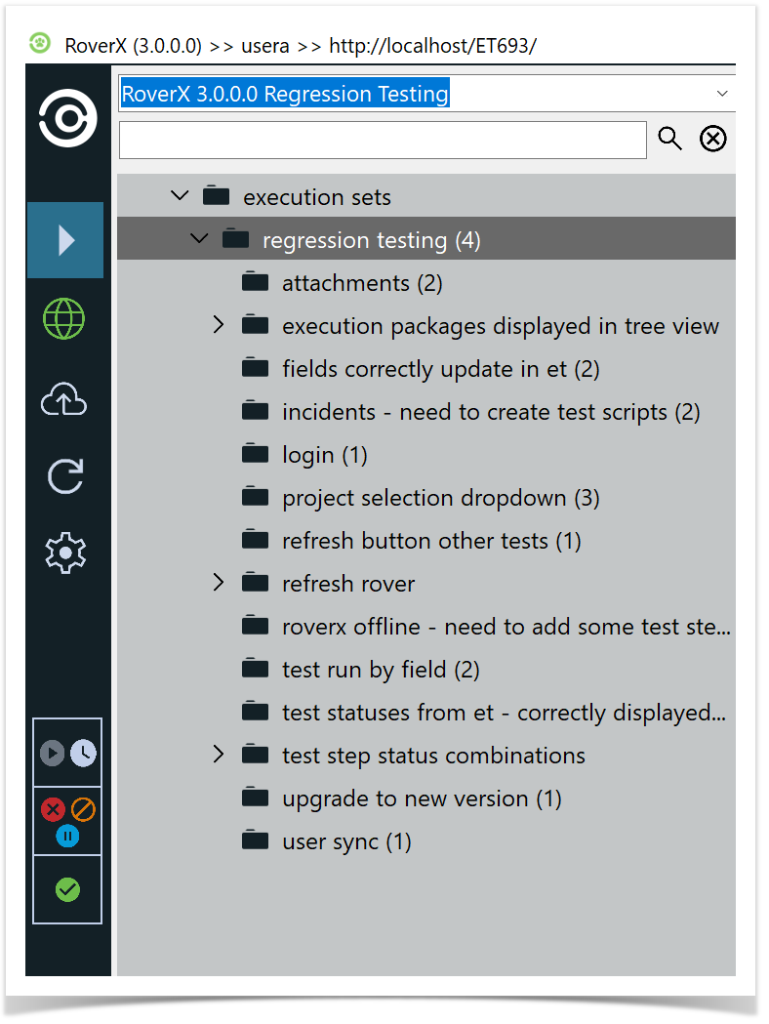Select the attachments (2) folder
Viewport: 769px width, 1024px height.
pos(361,283)
